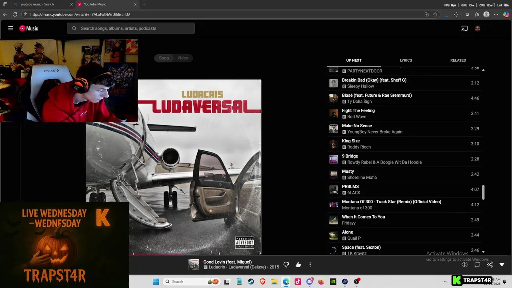Play King Size from the queue
This screenshot has width=512, height=288.
click(x=404, y=144)
